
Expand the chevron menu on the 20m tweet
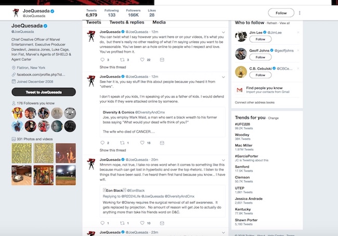tap(223, 160)
